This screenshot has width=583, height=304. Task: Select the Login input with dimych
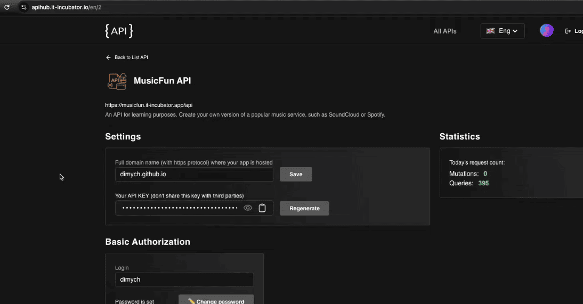pos(184,280)
